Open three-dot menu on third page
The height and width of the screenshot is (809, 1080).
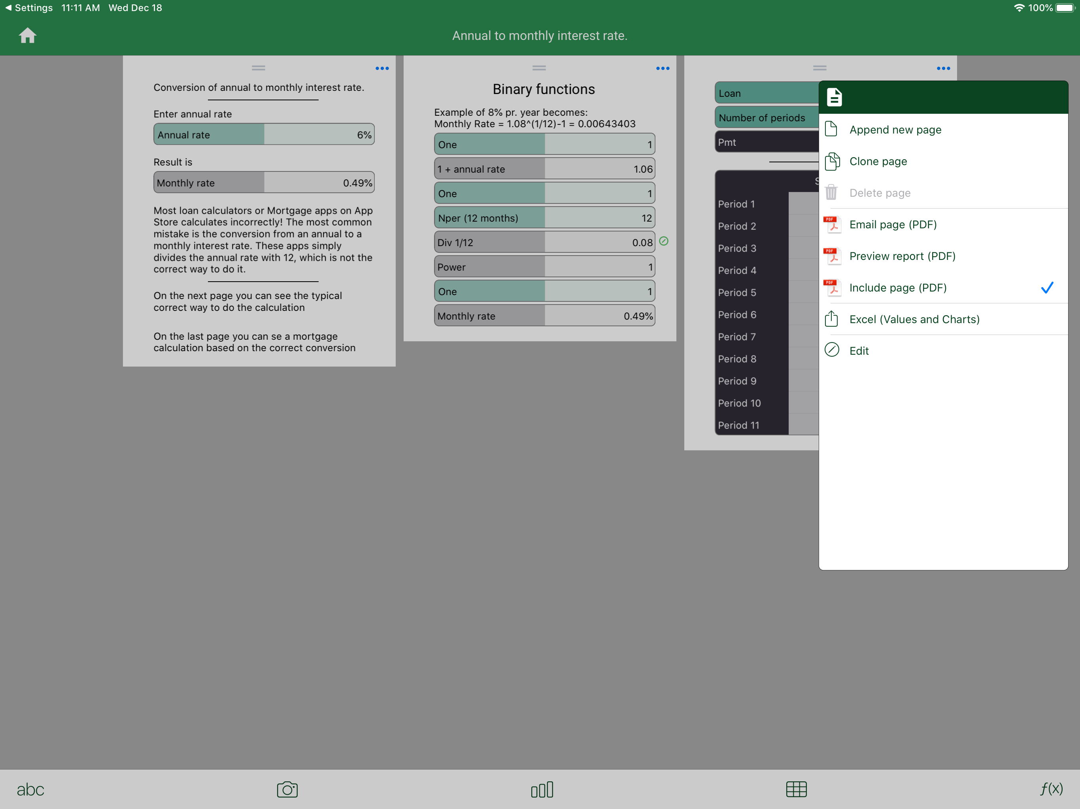click(943, 68)
